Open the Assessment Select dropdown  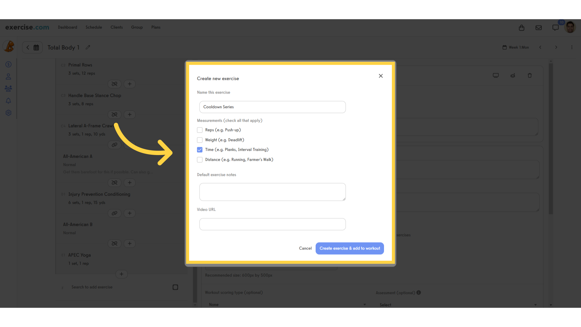(x=457, y=305)
